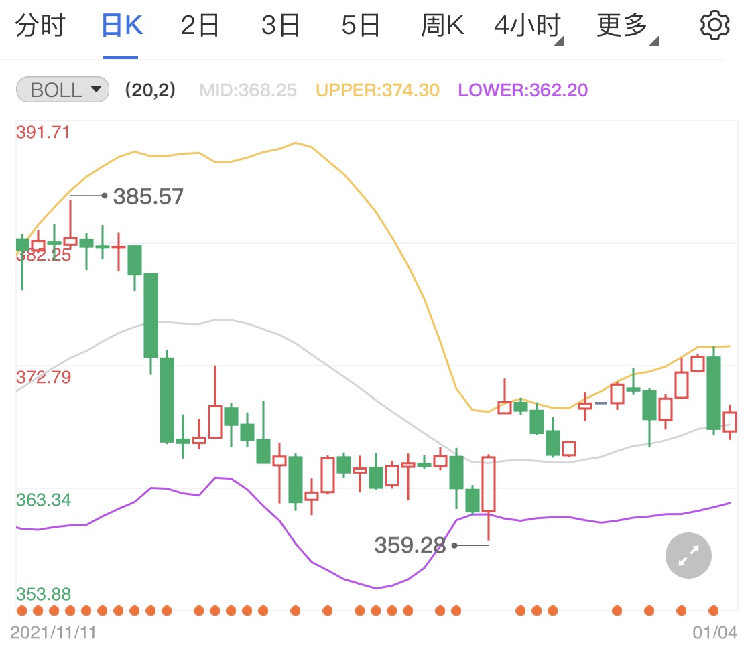
Task: Click the LOWER:362.20 value
Action: (523, 90)
